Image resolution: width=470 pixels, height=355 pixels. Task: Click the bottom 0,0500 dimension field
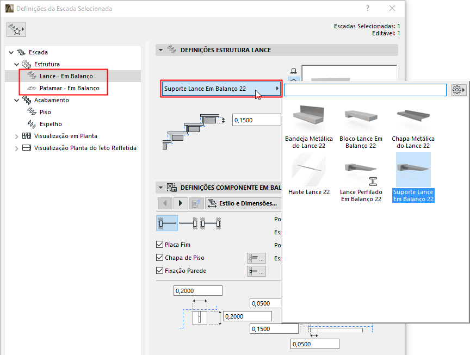click(x=315, y=344)
